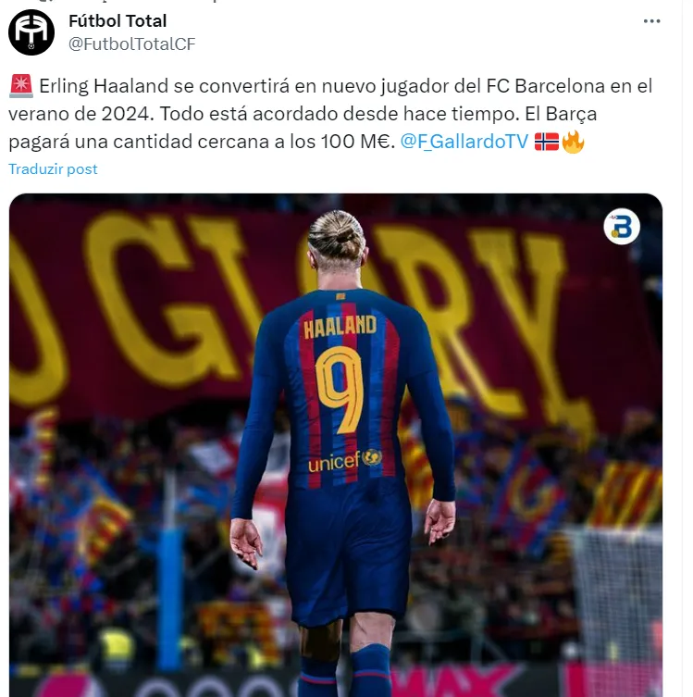Click the yellow number 9 on the shirt

(340, 390)
